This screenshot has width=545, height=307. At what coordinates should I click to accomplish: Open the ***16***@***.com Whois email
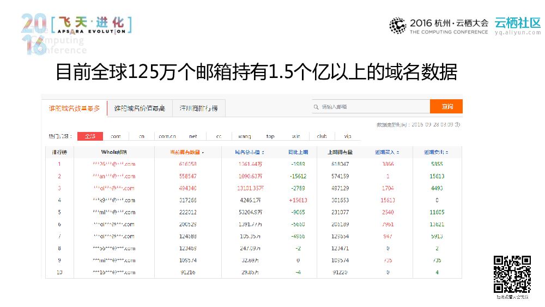(114, 272)
